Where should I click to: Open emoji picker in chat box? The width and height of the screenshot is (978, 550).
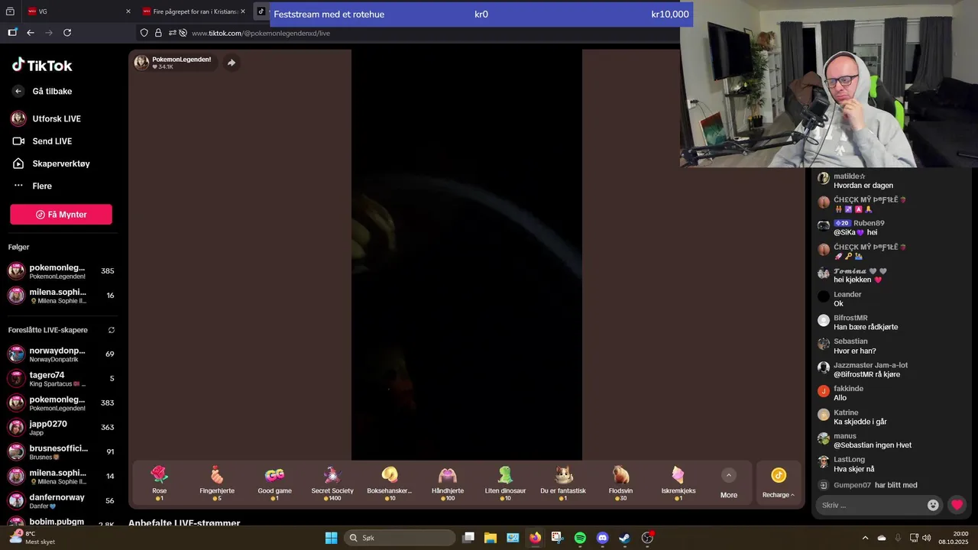(x=933, y=505)
